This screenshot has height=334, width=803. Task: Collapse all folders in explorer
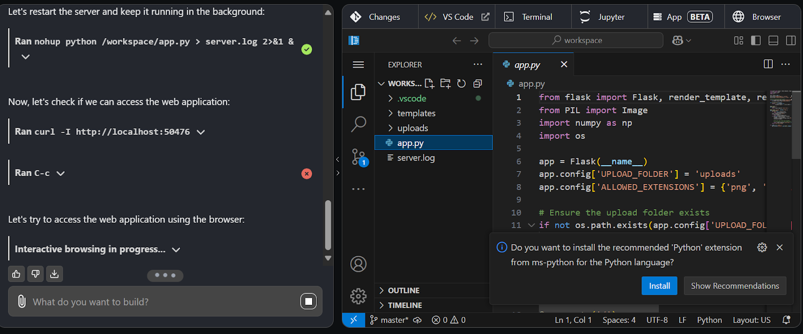click(x=478, y=83)
